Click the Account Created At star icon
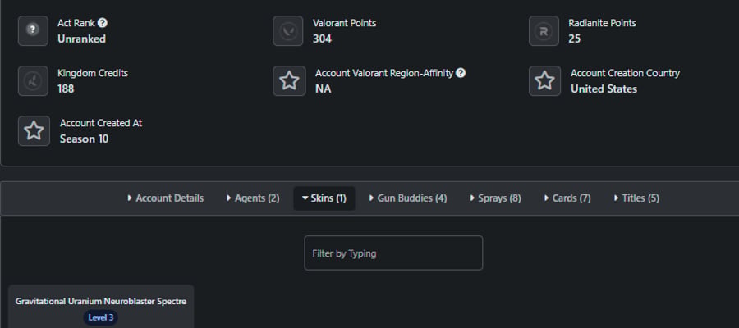Screen dimensions: 739x328 click(34, 131)
